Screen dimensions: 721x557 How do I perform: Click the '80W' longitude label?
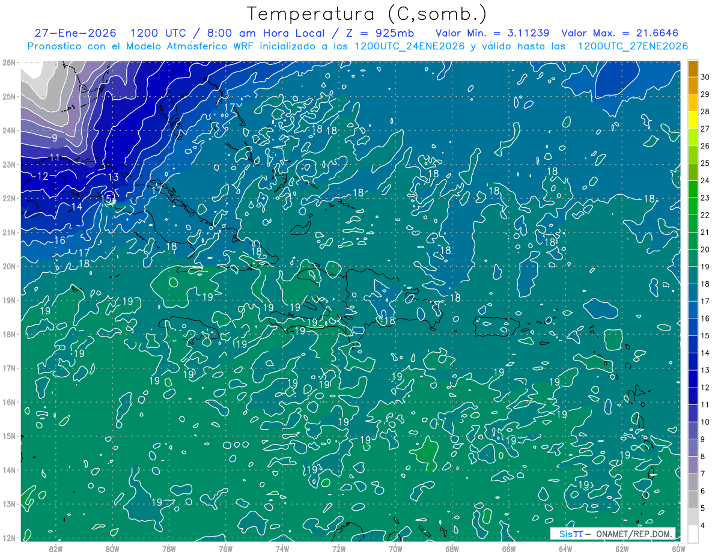click(112, 549)
